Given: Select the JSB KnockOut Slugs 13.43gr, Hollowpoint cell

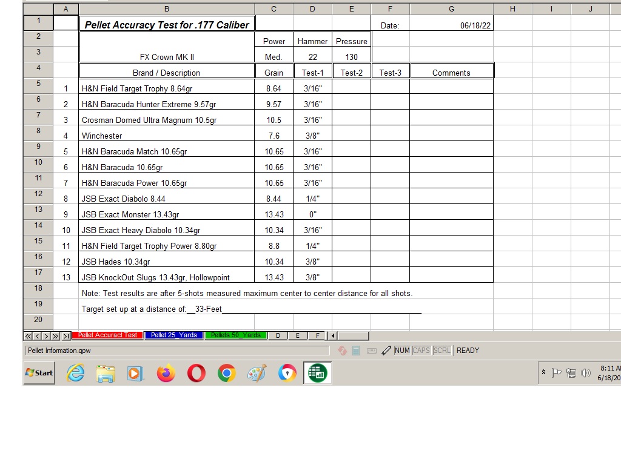Looking at the screenshot, I should pos(167,275).
